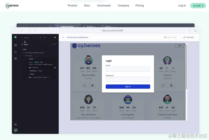The height and width of the screenshot is (140, 209).
Task: Open the Product menu
Action: pyautogui.click(x=72, y=6)
